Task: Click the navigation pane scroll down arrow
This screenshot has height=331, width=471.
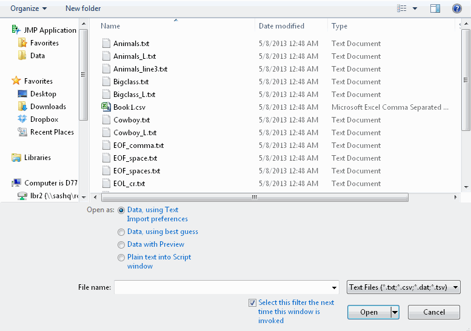Action: point(84,197)
